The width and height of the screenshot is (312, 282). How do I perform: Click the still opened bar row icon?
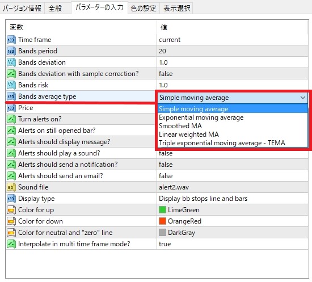(x=11, y=131)
